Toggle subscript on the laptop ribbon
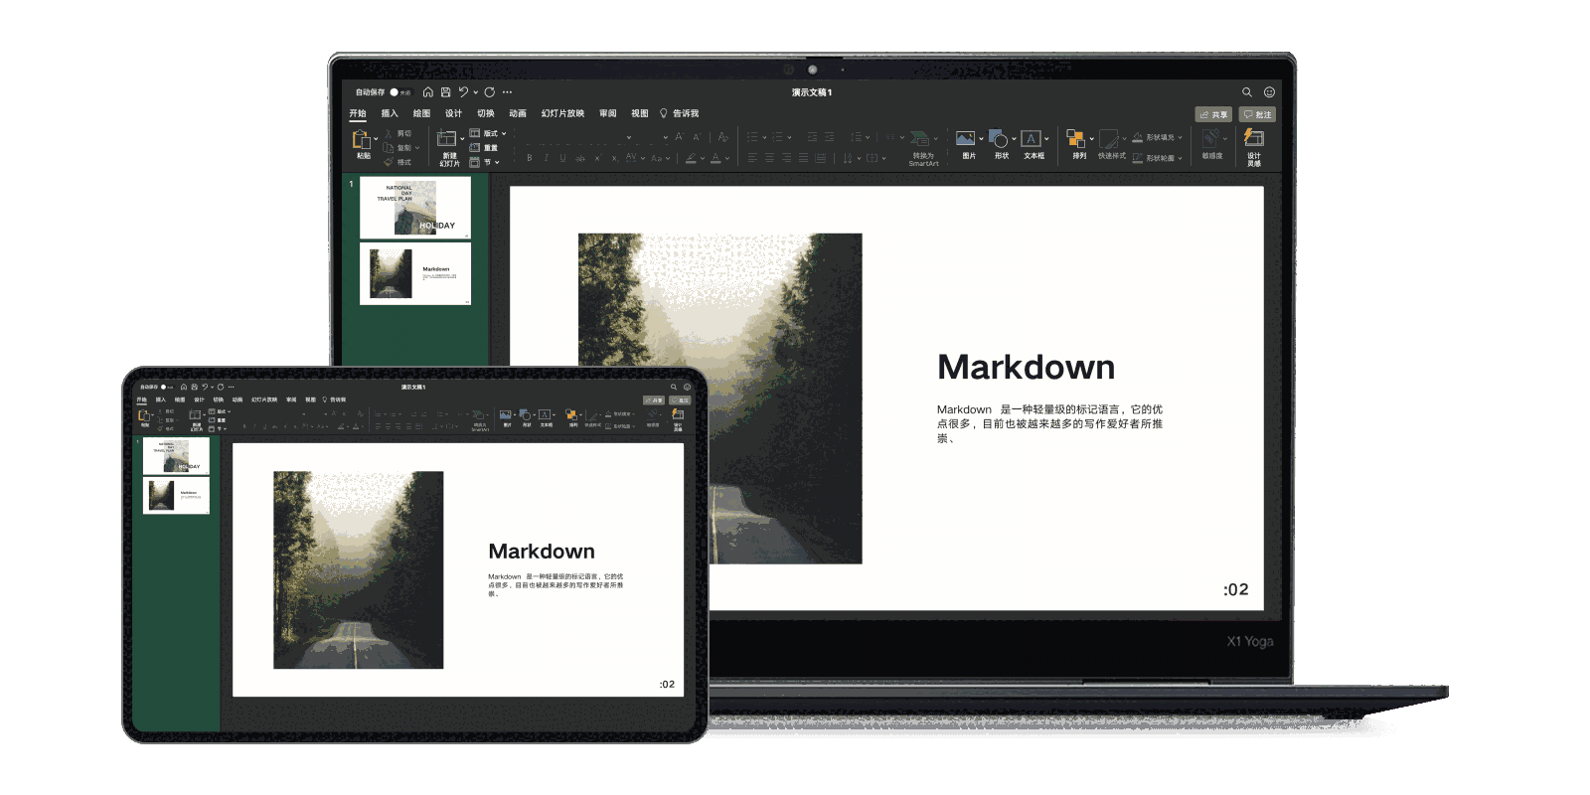This screenshot has width=1590, height=795. pyautogui.click(x=614, y=158)
